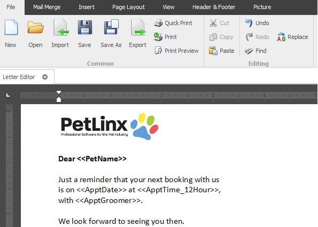Open a file using the folder icon
This screenshot has height=227, width=318.
pos(35,28)
